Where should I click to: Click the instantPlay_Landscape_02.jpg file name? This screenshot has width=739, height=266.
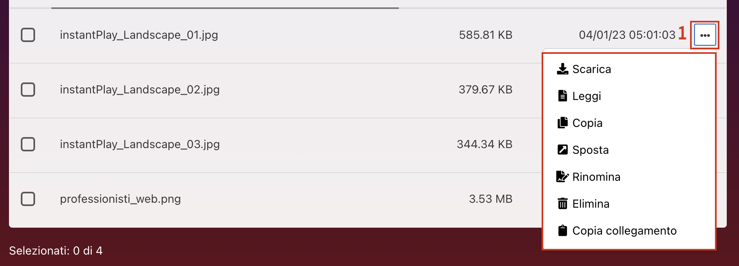click(x=140, y=89)
